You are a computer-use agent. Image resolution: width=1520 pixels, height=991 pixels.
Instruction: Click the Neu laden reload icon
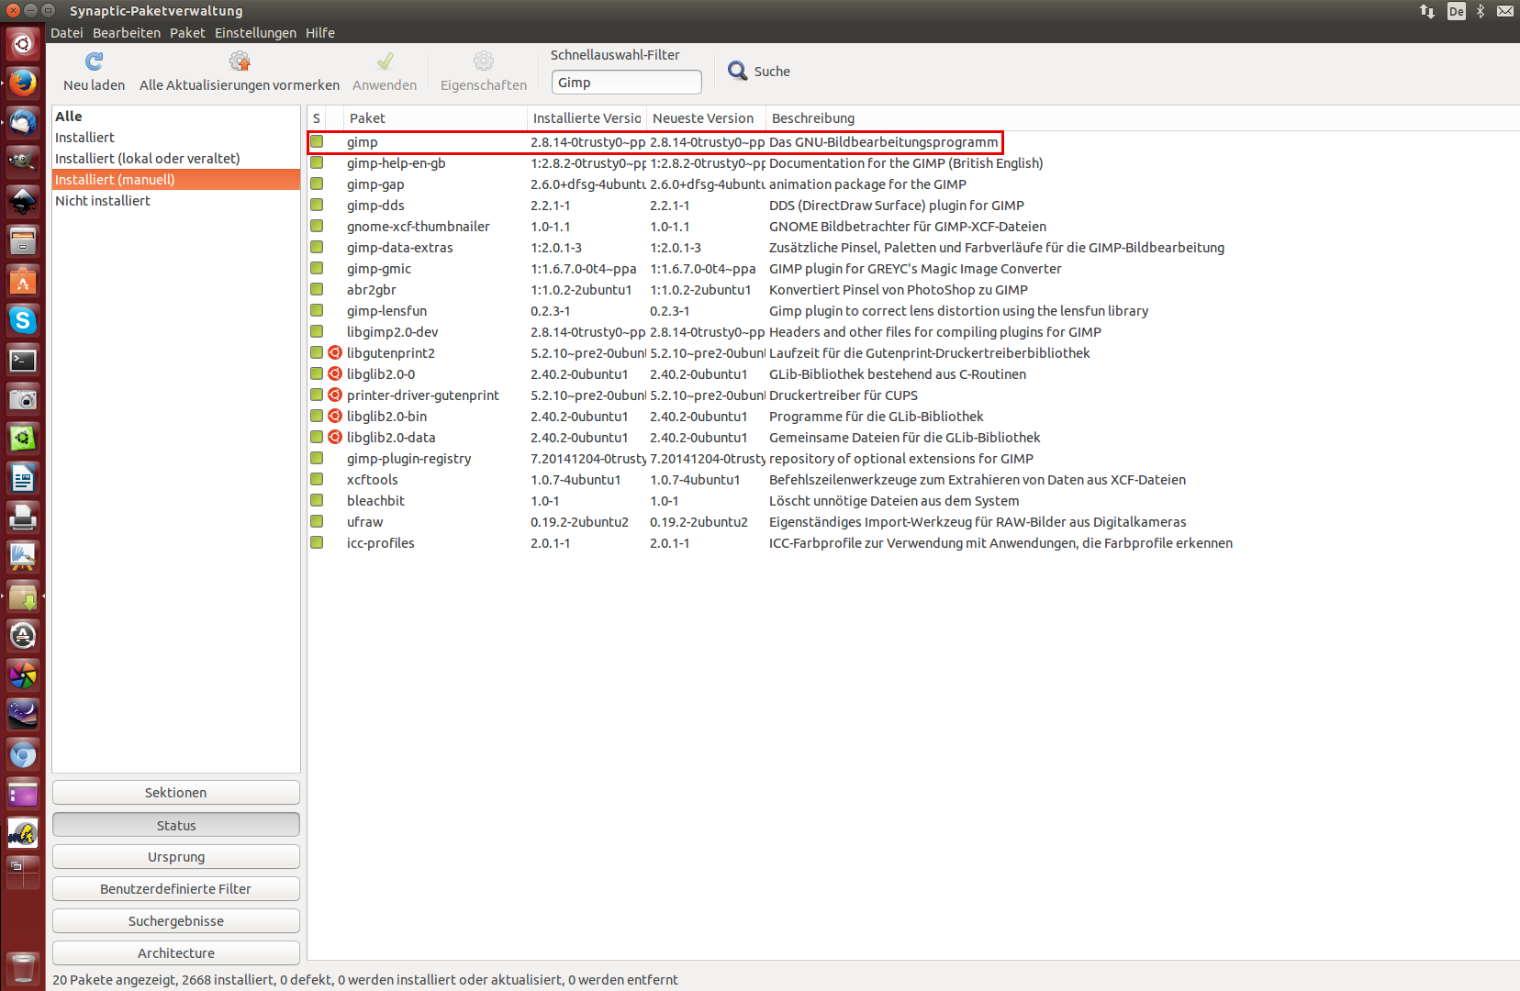point(94,61)
